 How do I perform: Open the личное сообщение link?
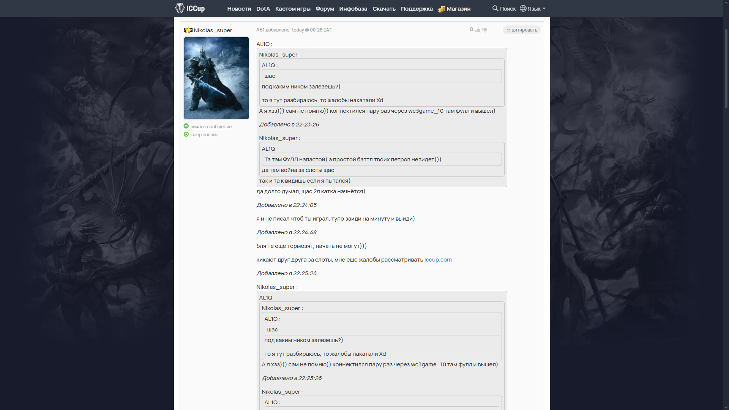tap(211, 127)
